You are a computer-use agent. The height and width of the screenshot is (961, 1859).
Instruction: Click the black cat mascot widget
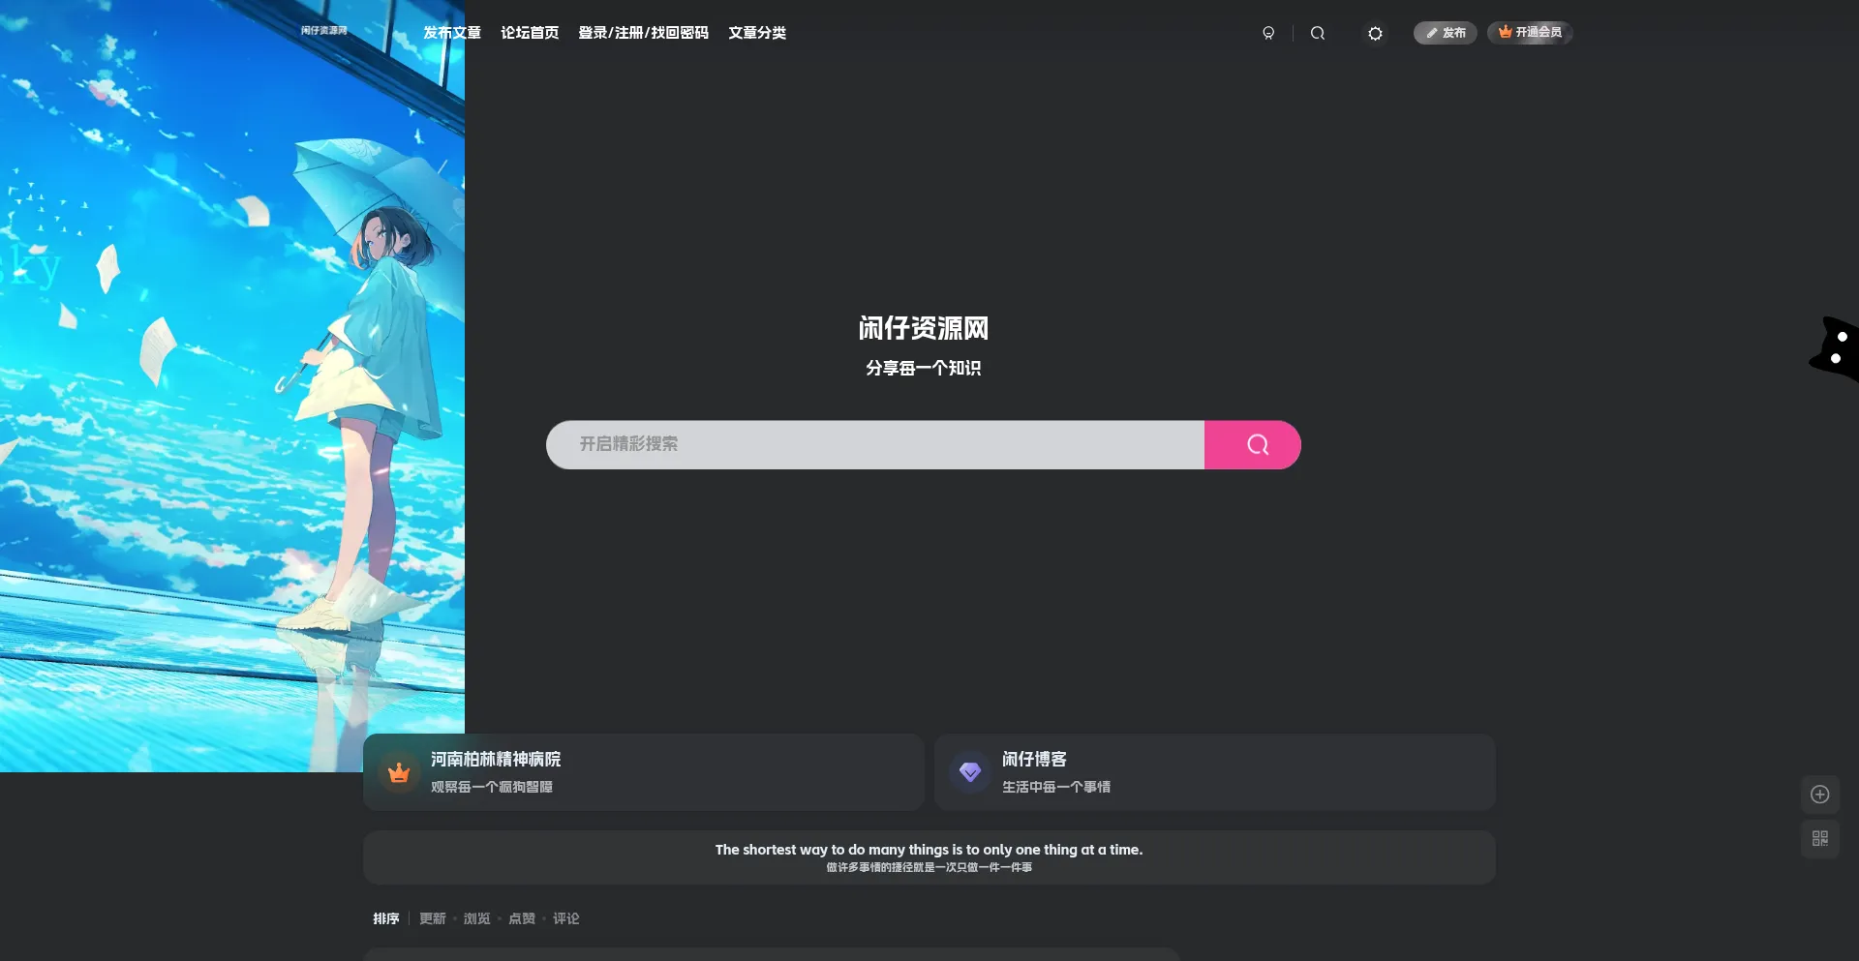1836,348
